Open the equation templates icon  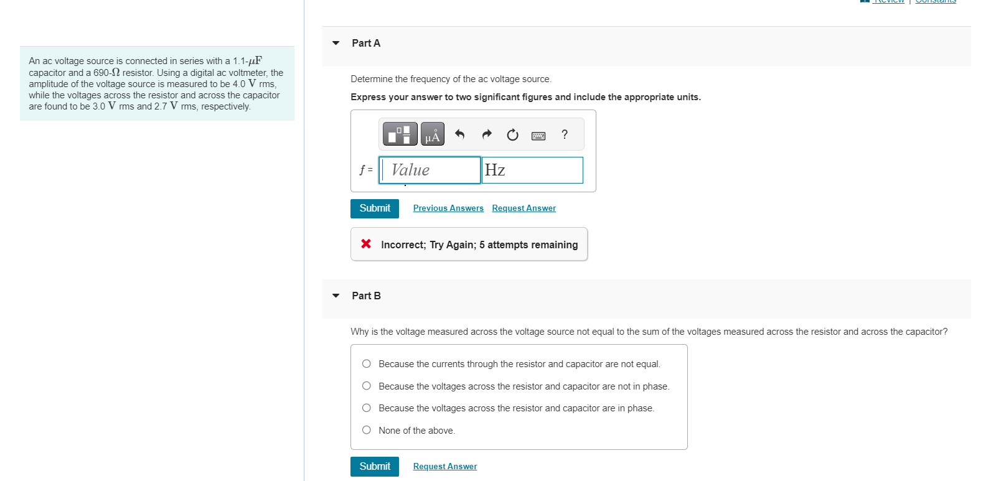[x=399, y=134]
